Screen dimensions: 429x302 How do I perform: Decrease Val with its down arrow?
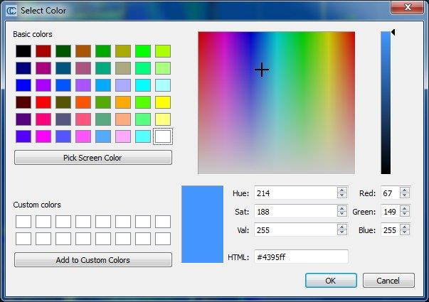[342, 232]
